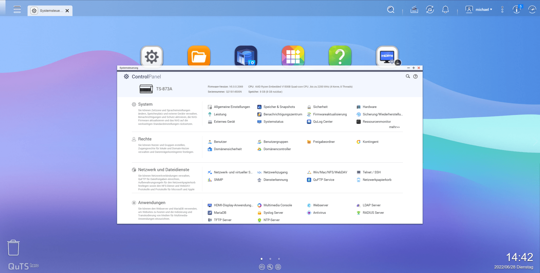The height and width of the screenshot is (273, 540).
Task: Open Firmwareaktualisierung settings
Action: coord(330,114)
